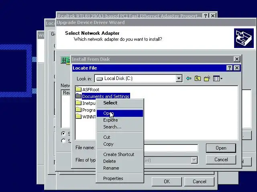The width and height of the screenshot is (257, 192).
Task: Click the ASFRoot folder icon
Action: tap(79, 89)
